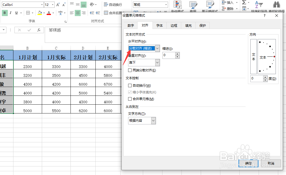Image resolution: width=286 pixels, height=175 pixels.
Task: Click the wén phonetic guide icon
Action: click(60, 13)
